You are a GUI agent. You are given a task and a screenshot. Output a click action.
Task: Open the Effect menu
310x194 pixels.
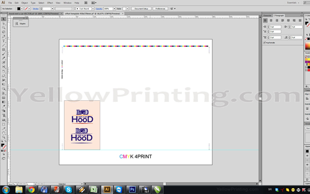click(50, 3)
